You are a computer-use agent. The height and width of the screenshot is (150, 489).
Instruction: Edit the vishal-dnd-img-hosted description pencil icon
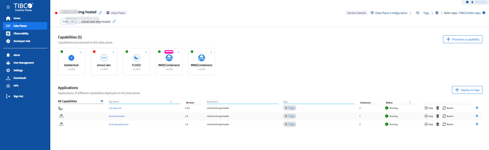tap(114, 21)
